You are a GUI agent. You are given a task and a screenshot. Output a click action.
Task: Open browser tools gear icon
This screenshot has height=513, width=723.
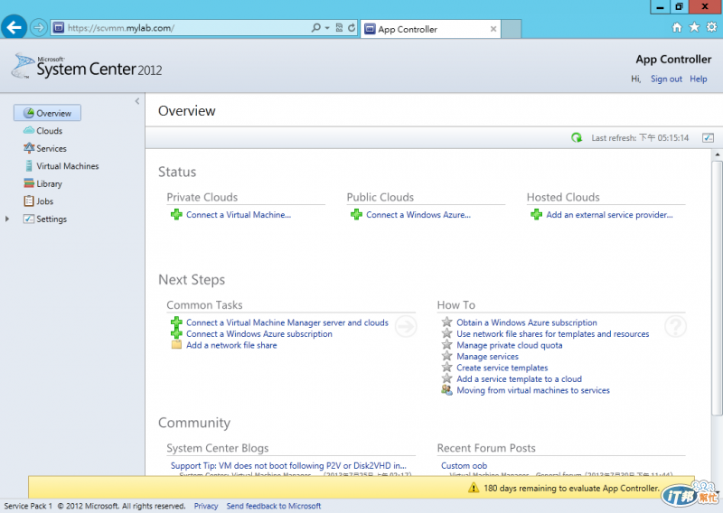click(711, 27)
